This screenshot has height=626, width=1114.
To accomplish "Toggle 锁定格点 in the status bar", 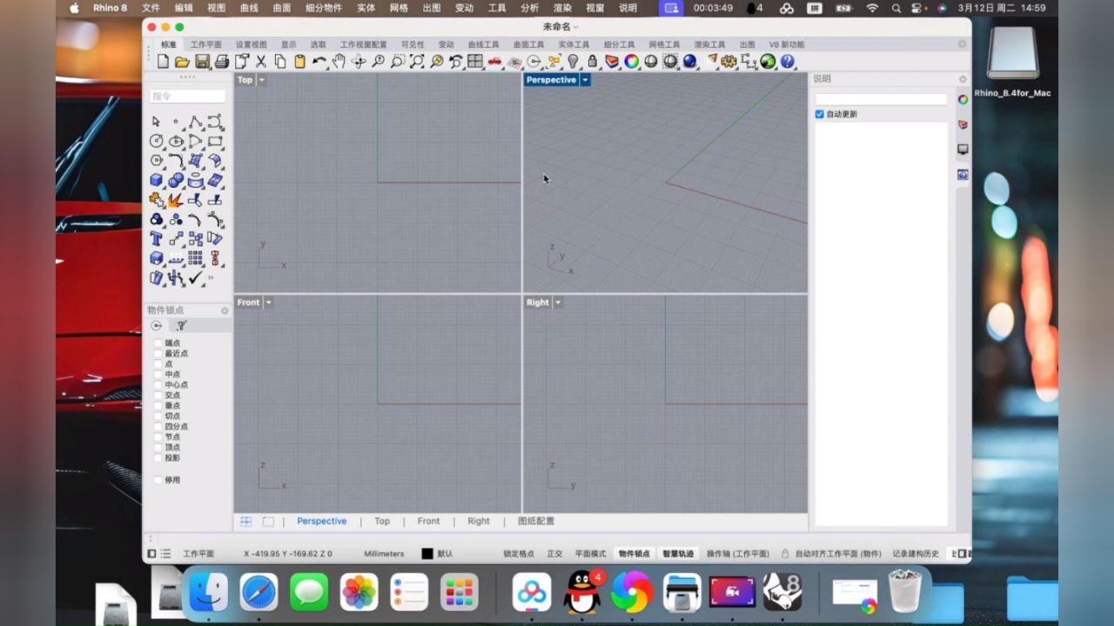I will pyautogui.click(x=519, y=554).
